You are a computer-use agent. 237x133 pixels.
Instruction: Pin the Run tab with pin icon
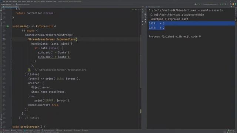coord(143,24)
